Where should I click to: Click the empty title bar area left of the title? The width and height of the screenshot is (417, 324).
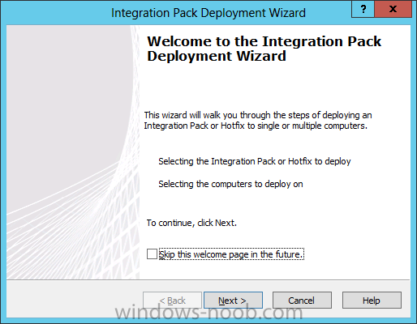pos(57,13)
